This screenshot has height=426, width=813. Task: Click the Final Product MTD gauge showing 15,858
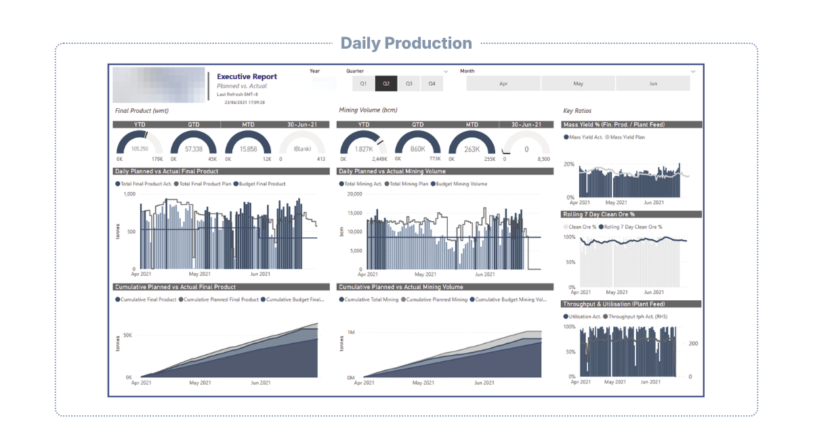click(248, 145)
